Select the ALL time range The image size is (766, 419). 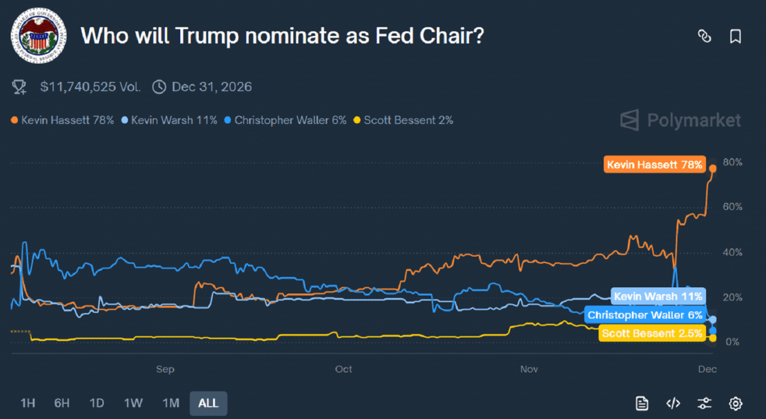point(208,403)
